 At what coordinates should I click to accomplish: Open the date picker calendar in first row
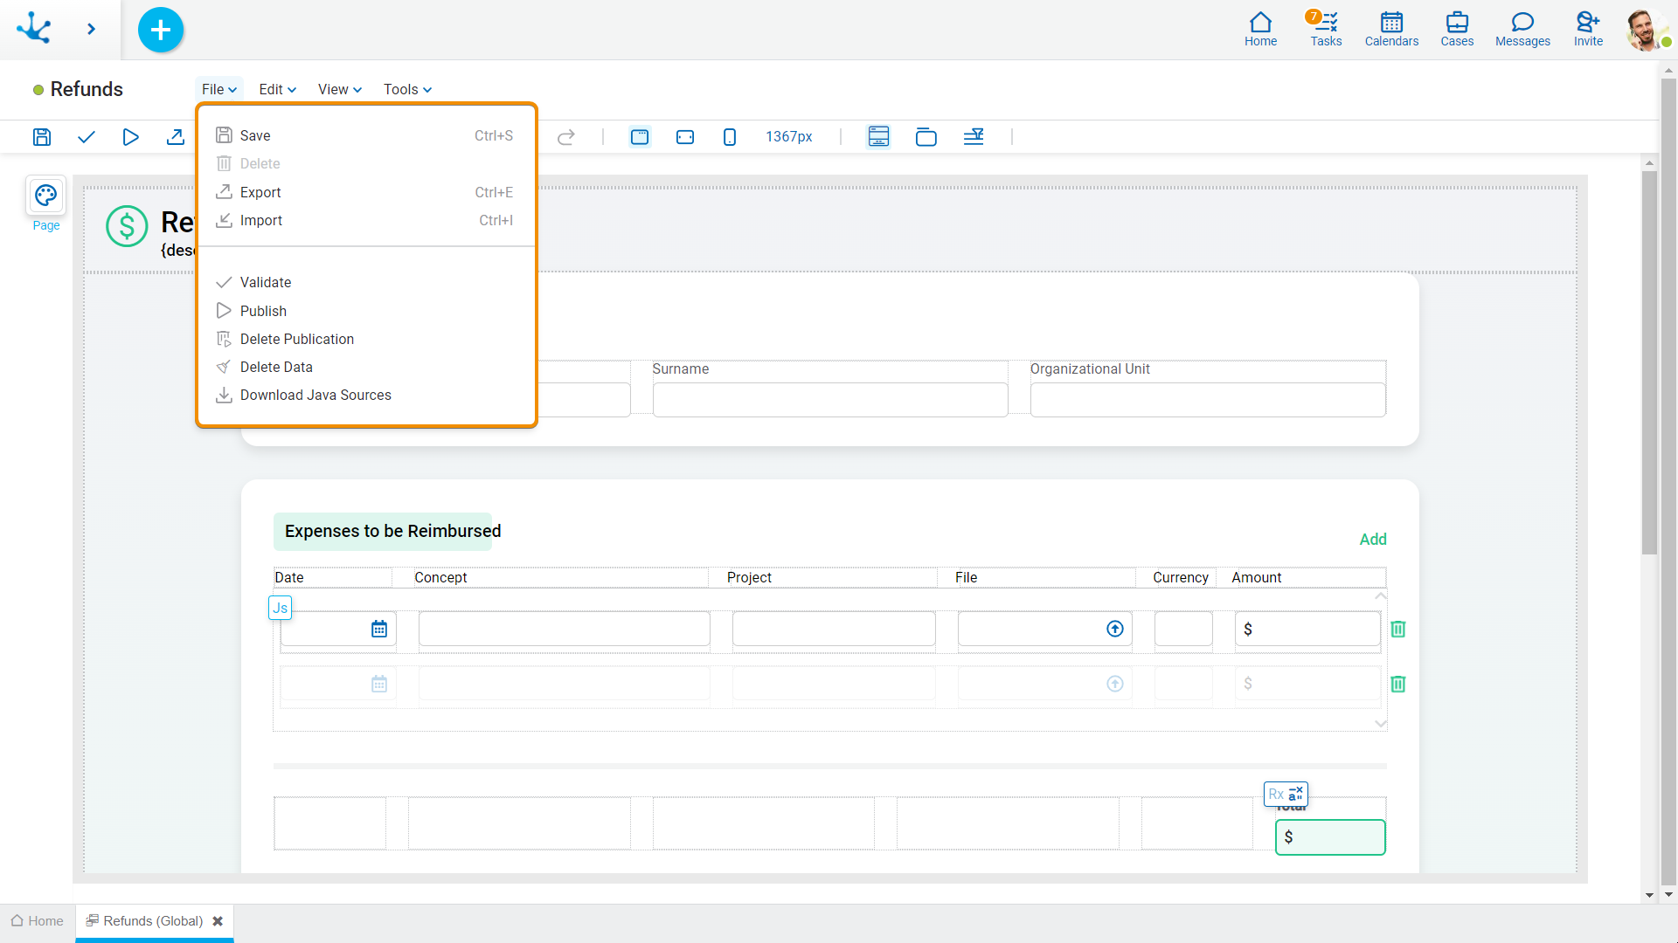379,629
